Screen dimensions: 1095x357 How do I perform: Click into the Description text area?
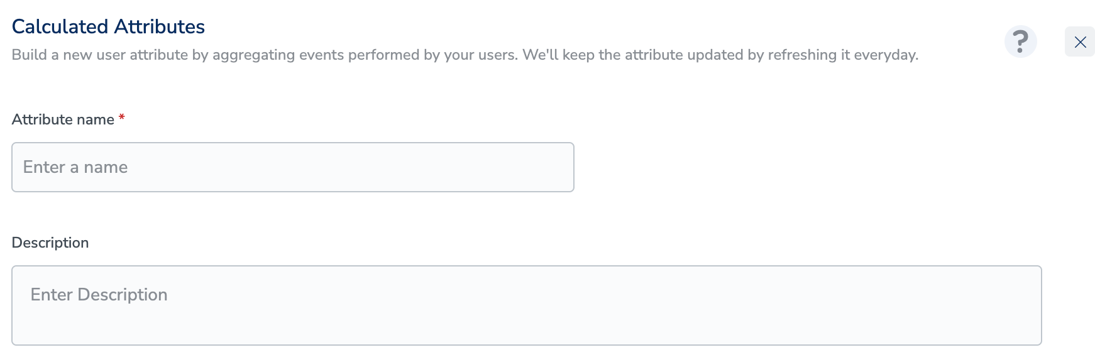pyautogui.click(x=526, y=305)
